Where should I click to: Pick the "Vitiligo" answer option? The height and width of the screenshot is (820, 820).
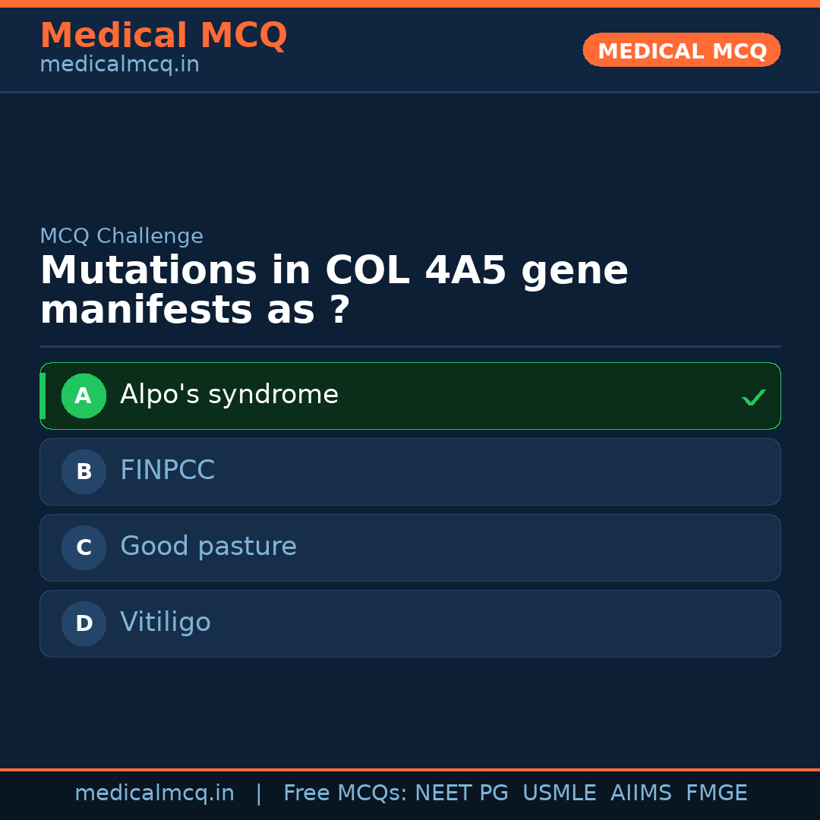pos(165,623)
